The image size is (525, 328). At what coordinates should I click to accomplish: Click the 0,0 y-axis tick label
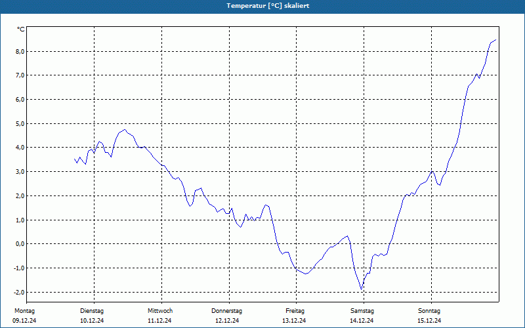point(20,244)
